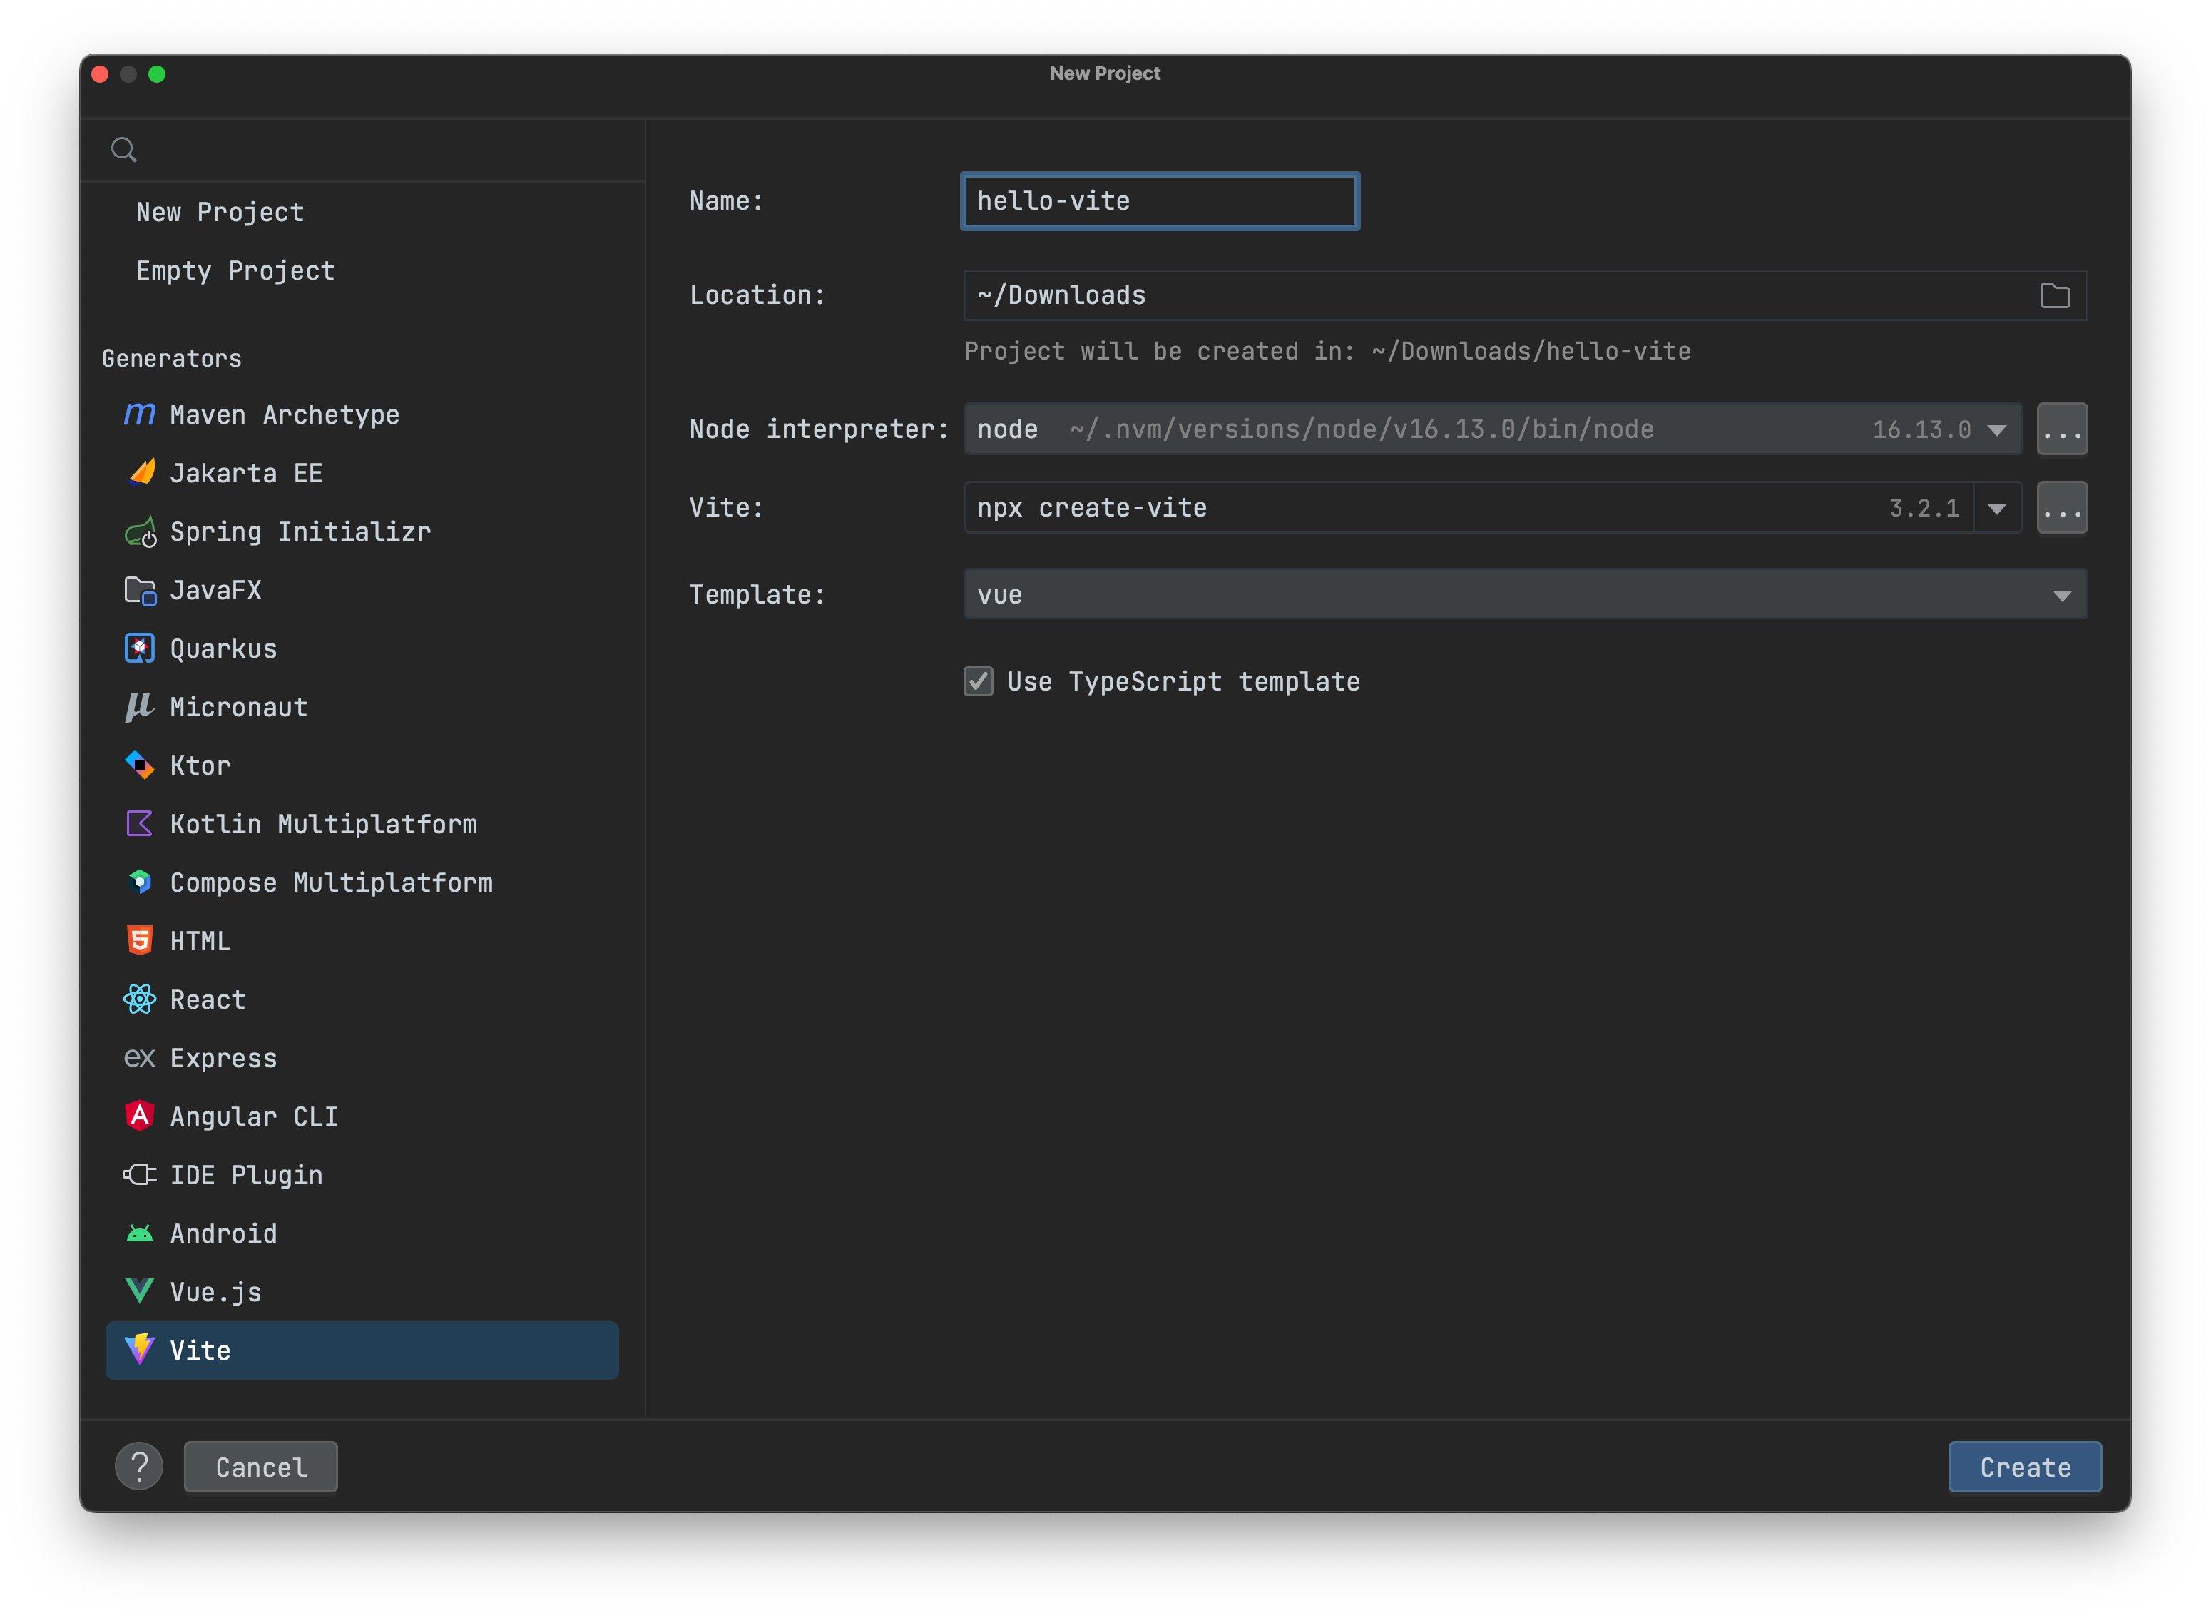
Task: Switch to Empty Project
Action: coord(235,270)
